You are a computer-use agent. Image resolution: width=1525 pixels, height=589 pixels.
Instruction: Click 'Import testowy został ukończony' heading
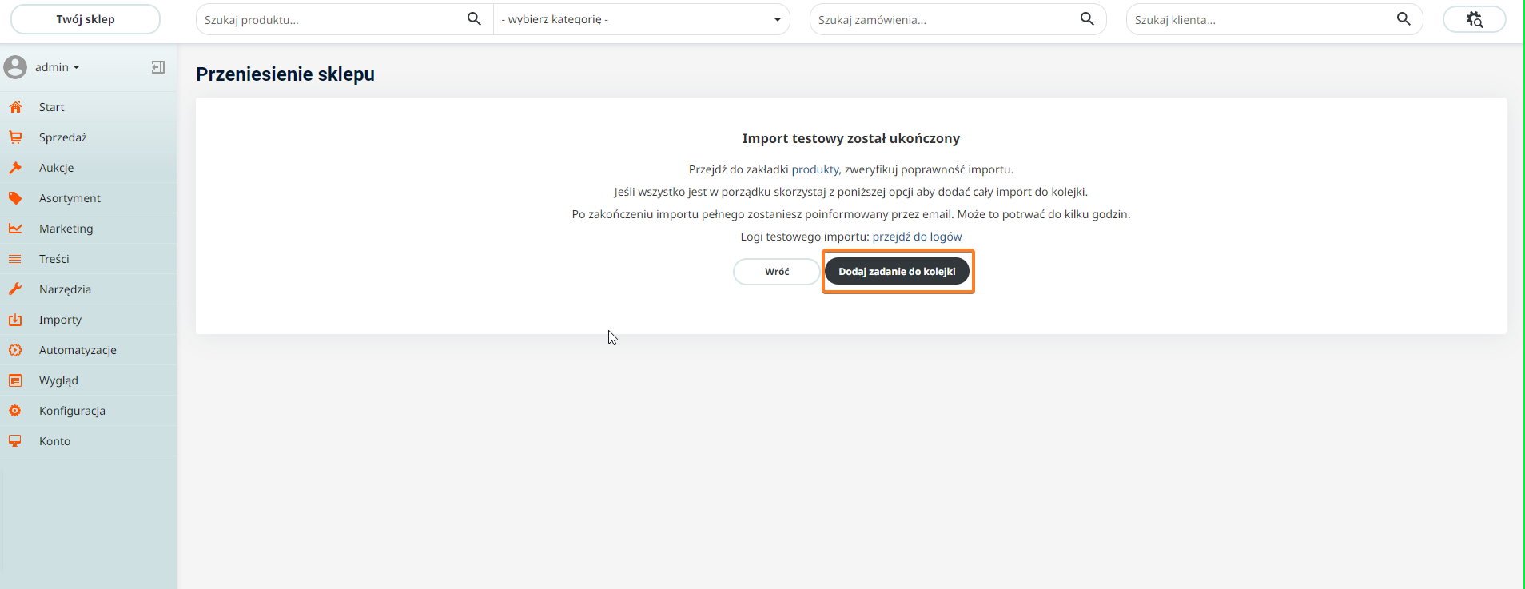pyautogui.click(x=850, y=138)
